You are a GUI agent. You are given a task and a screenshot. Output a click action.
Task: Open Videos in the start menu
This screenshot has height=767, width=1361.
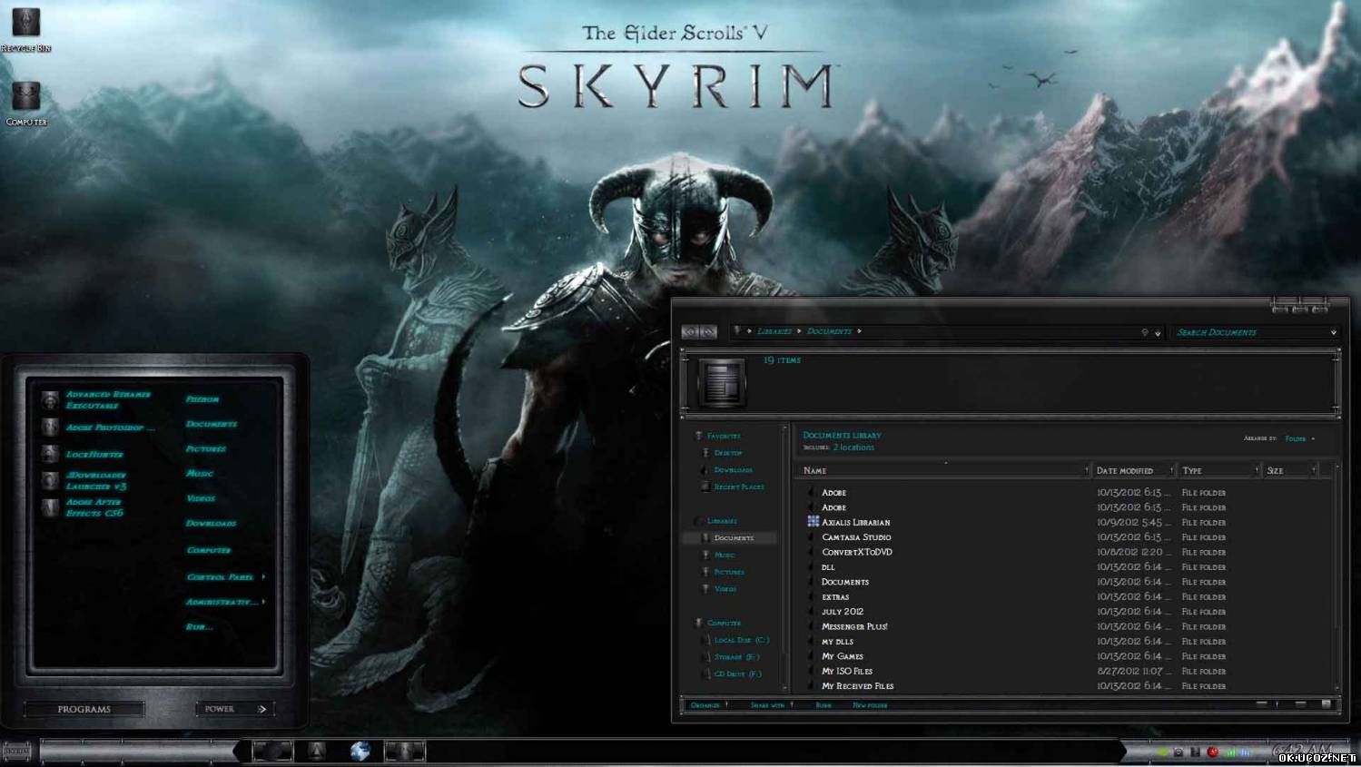pos(201,498)
